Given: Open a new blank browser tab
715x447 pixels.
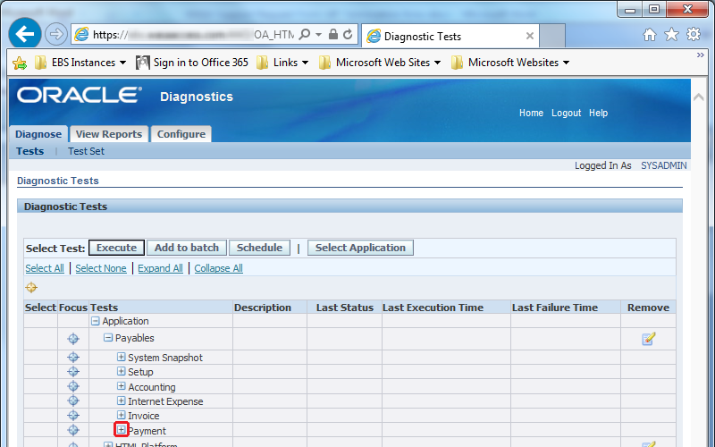Looking at the screenshot, I should click(x=552, y=36).
